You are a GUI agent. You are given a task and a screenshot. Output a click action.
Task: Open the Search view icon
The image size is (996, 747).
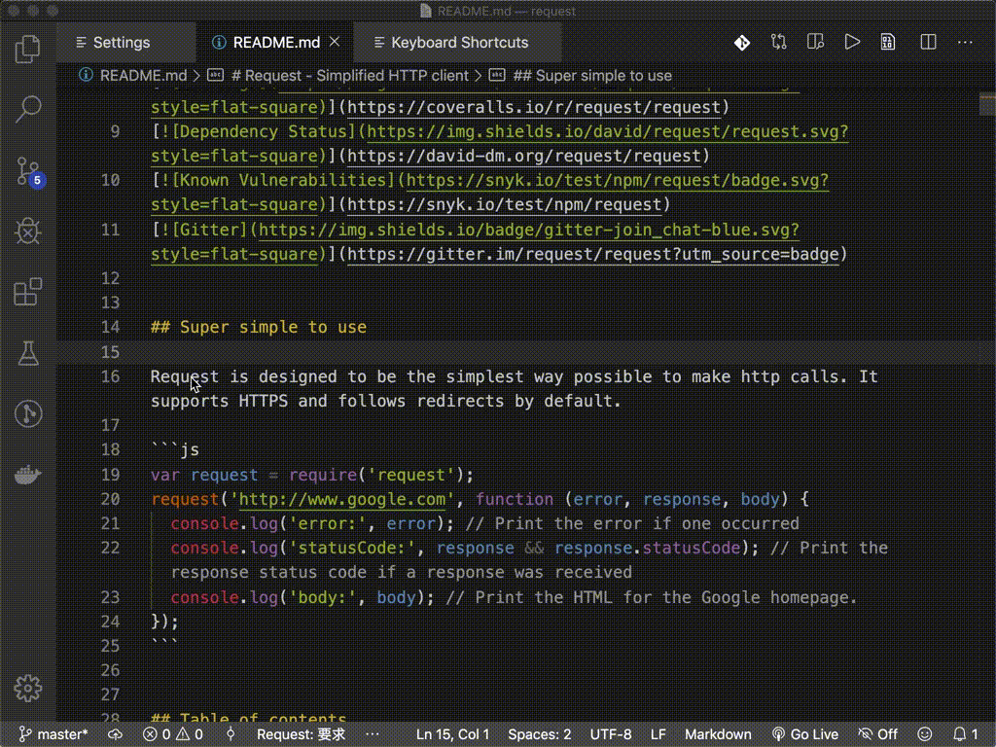[x=28, y=109]
